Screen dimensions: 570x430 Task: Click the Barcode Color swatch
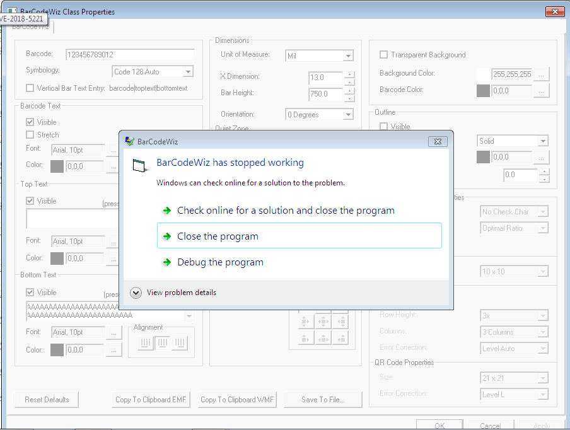click(483, 91)
